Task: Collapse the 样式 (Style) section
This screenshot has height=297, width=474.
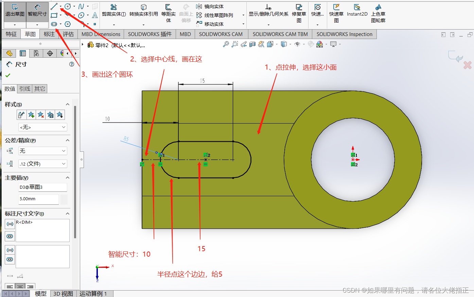Action: [68, 104]
